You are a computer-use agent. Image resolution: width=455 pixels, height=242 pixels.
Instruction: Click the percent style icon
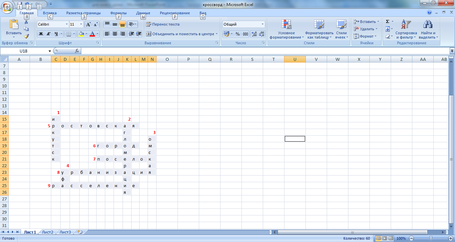point(237,34)
